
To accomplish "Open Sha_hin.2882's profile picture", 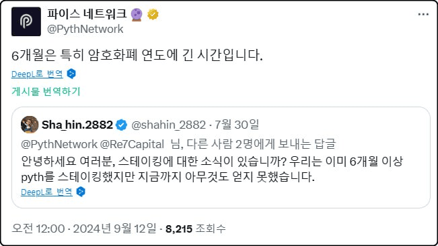I will tap(30, 125).
